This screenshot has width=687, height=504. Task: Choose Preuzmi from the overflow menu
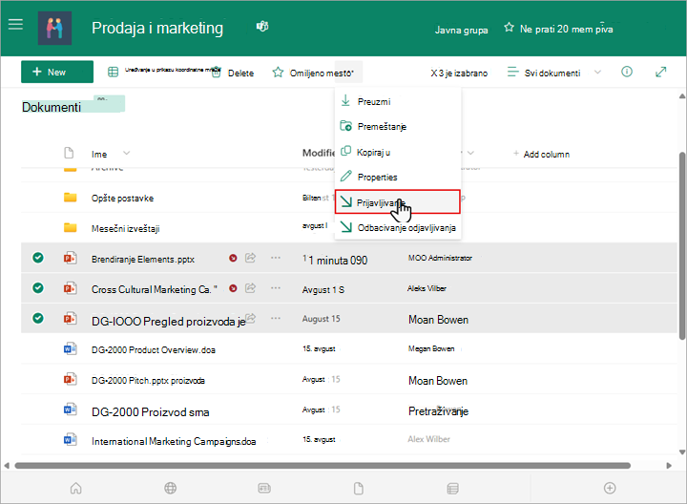(x=397, y=102)
